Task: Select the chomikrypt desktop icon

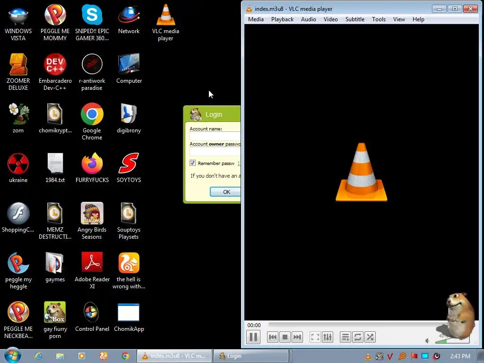Action: [x=55, y=118]
